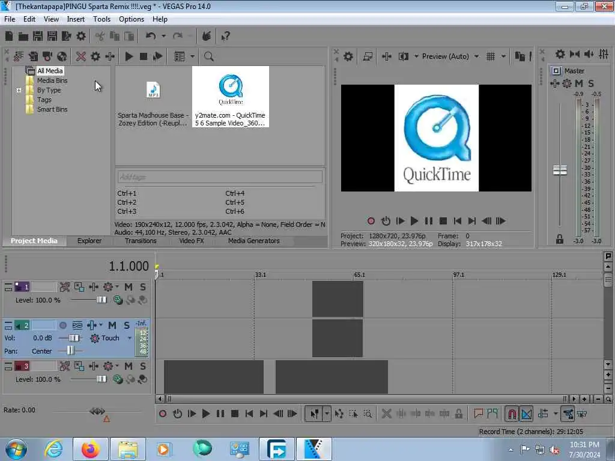Image resolution: width=615 pixels, height=461 pixels.
Task: Click the Cut scissors icon
Action: click(100, 37)
